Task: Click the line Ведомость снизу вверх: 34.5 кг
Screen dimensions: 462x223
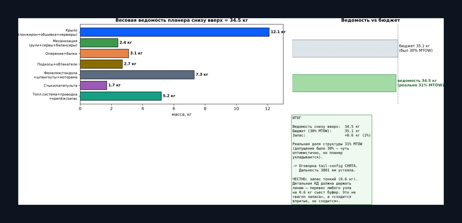Action: [326, 127]
